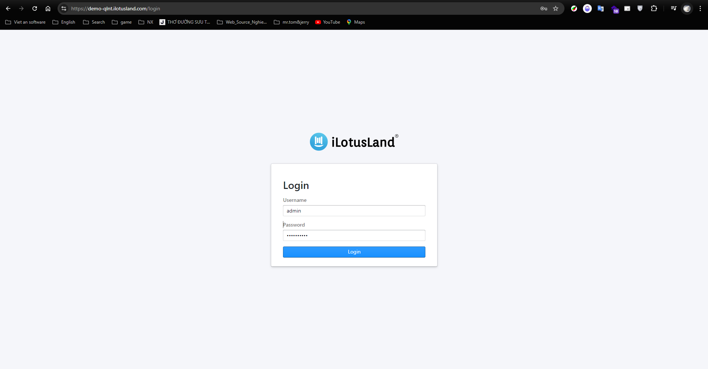708x369 pixels.
Task: Open the Web_Source_Nghie... bookmark folder
Action: tap(242, 22)
